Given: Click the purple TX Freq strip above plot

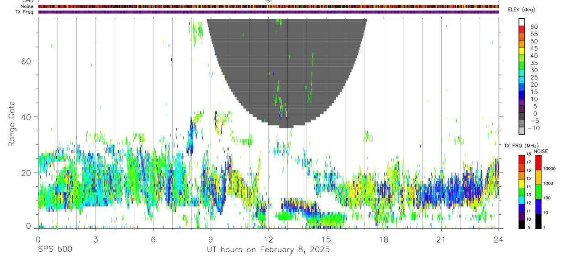Looking at the screenshot, I should pyautogui.click(x=268, y=12).
